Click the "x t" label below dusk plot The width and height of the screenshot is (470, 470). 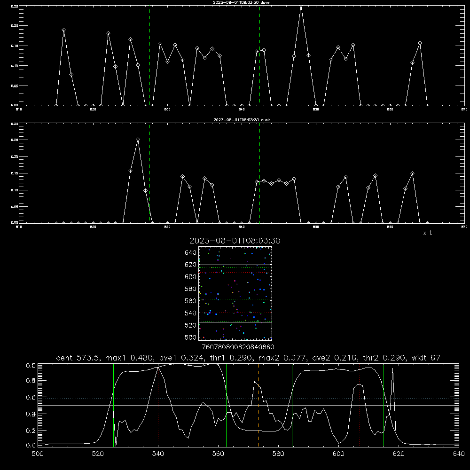(427, 233)
